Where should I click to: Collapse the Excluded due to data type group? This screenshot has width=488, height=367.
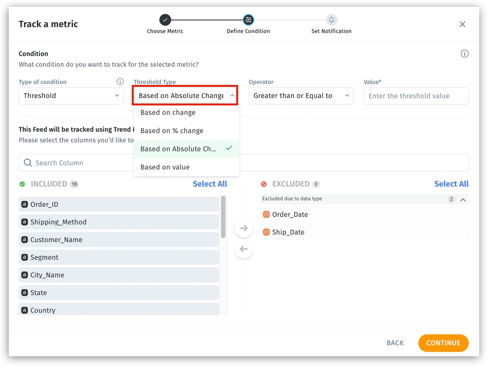pyautogui.click(x=463, y=199)
